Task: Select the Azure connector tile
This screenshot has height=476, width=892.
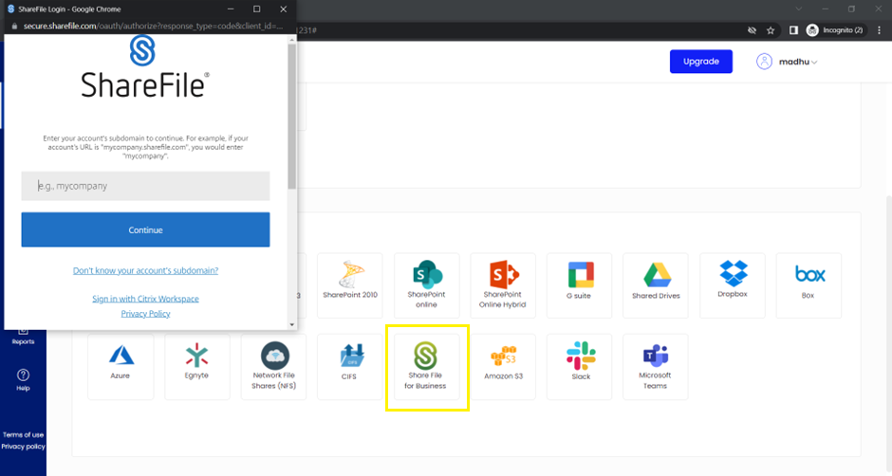Action: click(120, 366)
